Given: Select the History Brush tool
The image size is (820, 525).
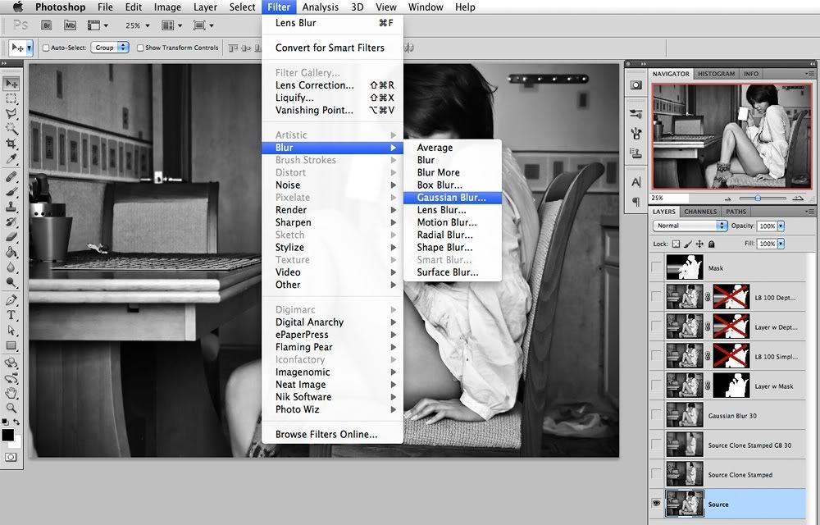Looking at the screenshot, I should click(11, 221).
